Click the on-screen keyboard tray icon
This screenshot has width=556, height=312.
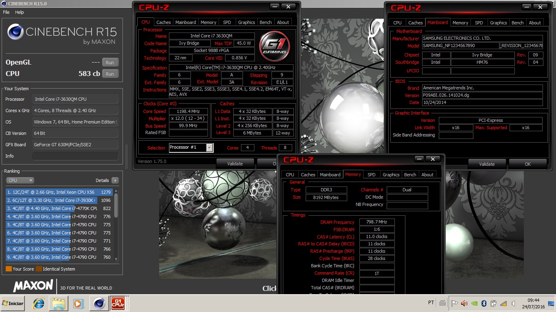(x=442, y=303)
